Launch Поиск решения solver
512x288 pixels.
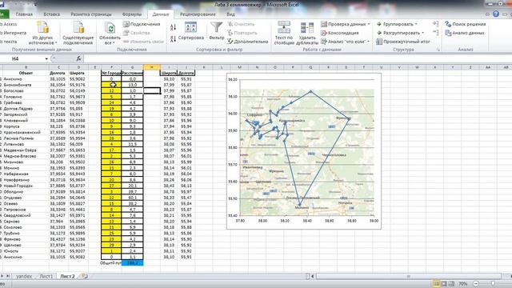466,24
